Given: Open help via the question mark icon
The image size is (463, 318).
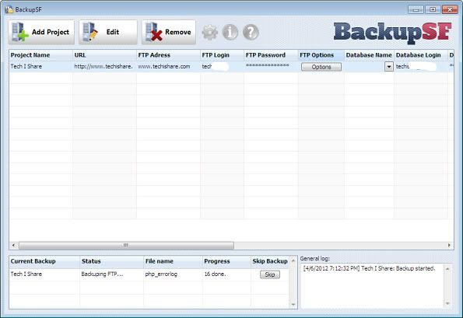Looking at the screenshot, I should coord(251,32).
